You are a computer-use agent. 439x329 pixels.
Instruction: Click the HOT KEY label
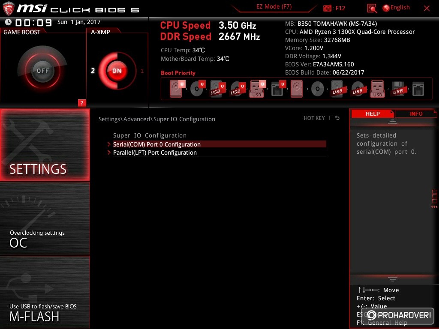tap(314, 118)
